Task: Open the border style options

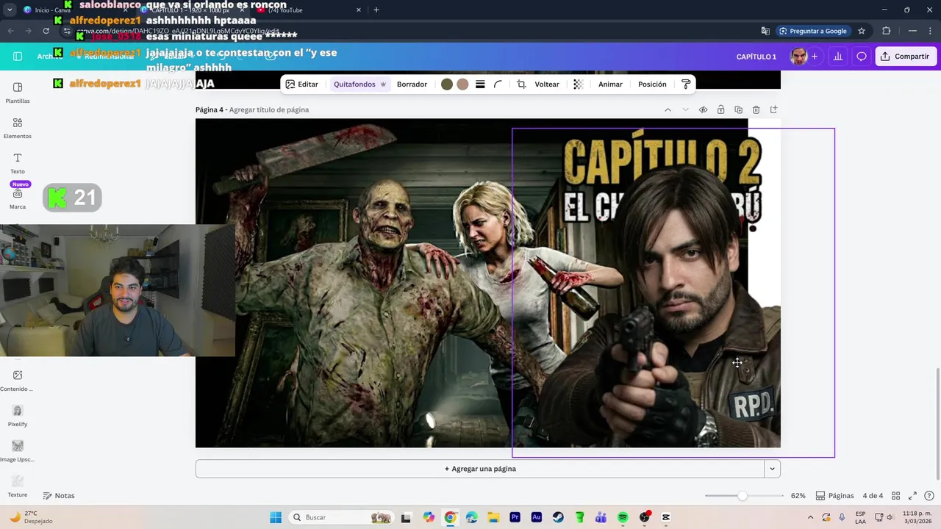Action: point(480,84)
